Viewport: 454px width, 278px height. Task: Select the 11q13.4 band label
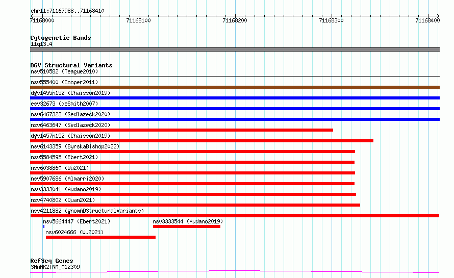click(x=41, y=44)
